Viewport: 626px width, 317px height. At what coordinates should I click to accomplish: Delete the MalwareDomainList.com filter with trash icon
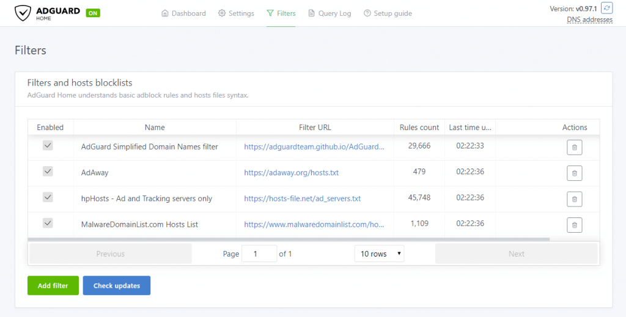click(x=575, y=225)
